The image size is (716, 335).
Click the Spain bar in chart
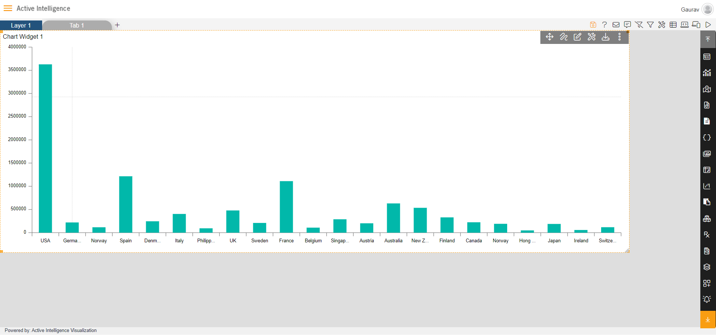pos(126,204)
